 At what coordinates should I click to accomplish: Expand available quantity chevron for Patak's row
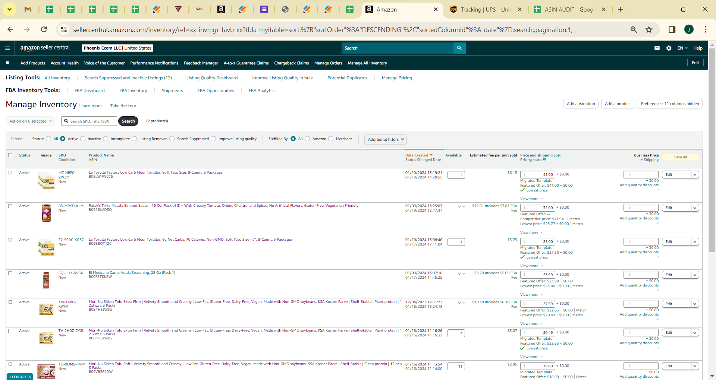(x=464, y=206)
